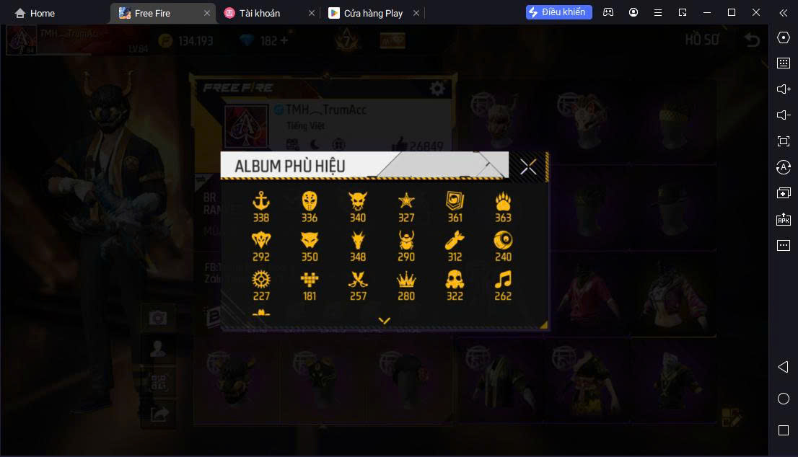The height and width of the screenshot is (457, 798).
Task: Pick the music note badge labeled 262
Action: pos(503,285)
